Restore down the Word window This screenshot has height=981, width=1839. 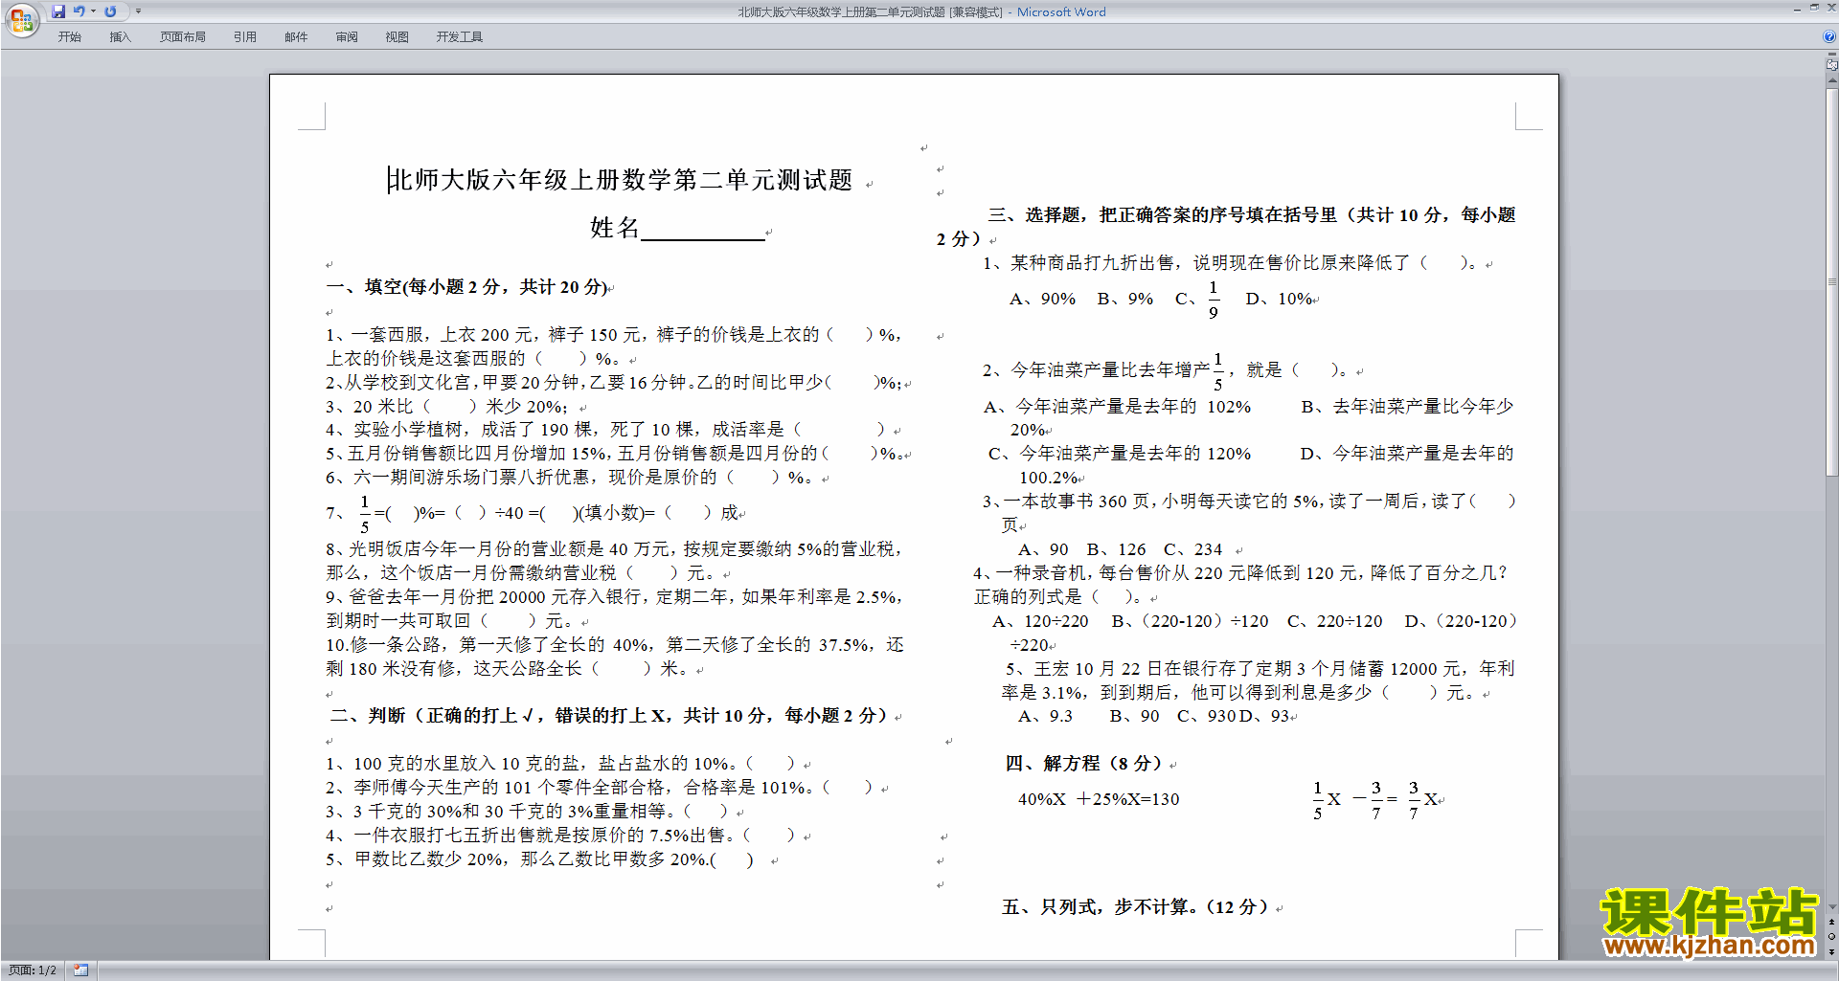tap(1814, 9)
